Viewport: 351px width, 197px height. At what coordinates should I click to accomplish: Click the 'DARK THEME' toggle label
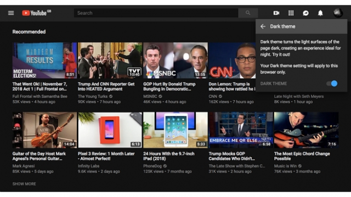(274, 84)
